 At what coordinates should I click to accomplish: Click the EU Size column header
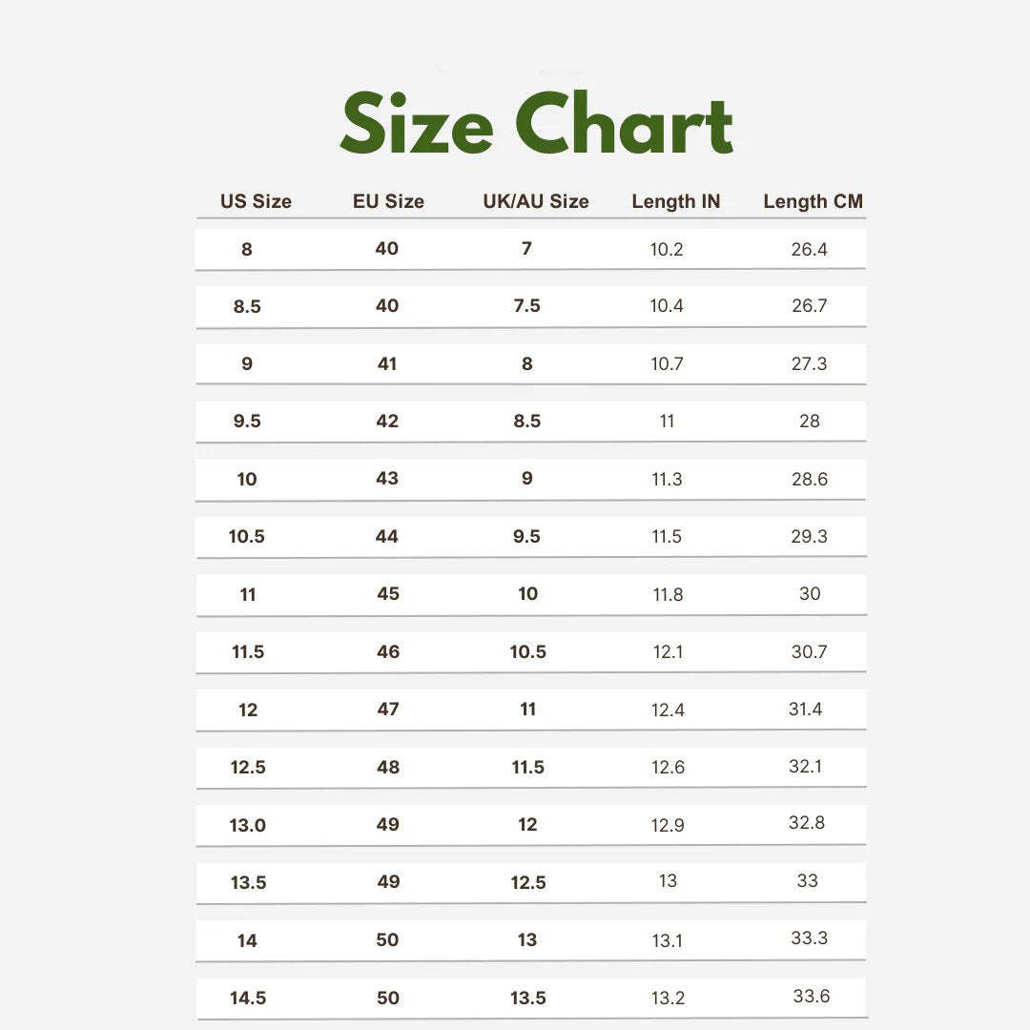(x=388, y=201)
